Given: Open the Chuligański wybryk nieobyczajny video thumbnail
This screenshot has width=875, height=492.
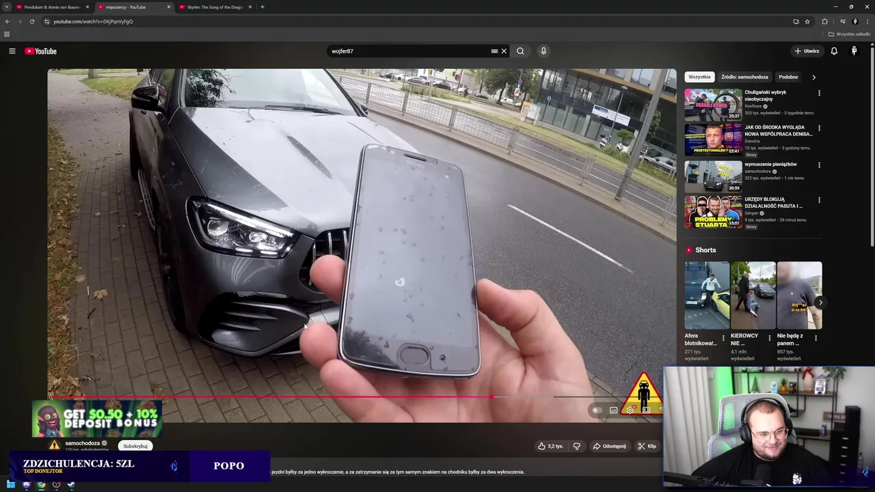Looking at the screenshot, I should (713, 105).
